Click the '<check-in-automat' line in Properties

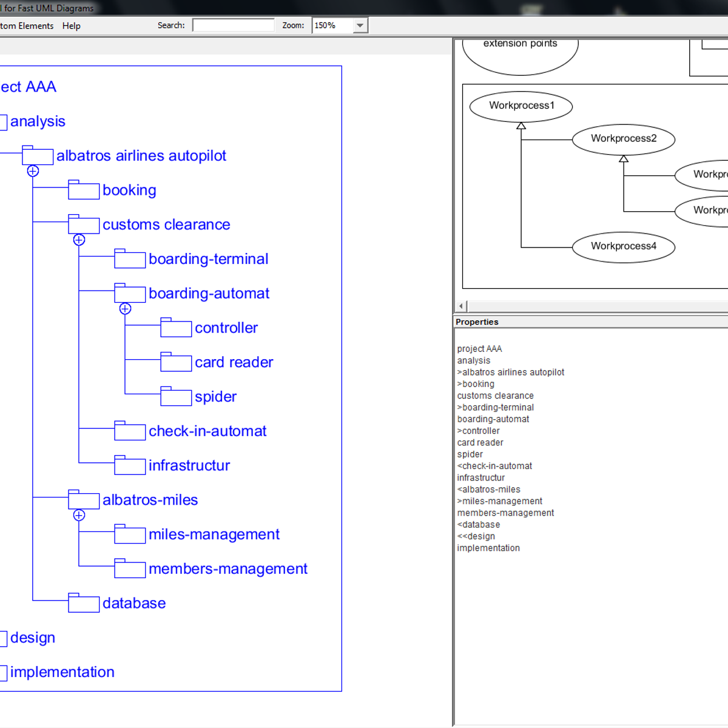click(494, 466)
